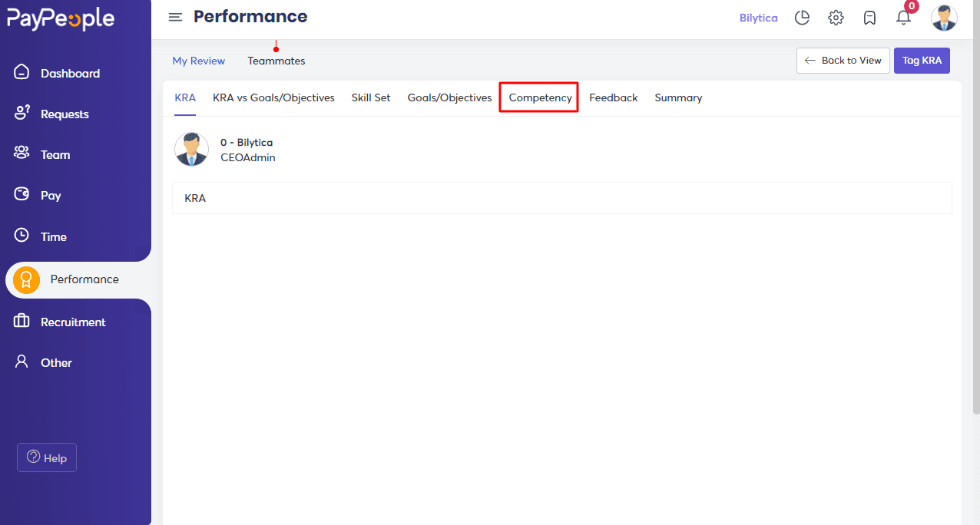Toggle the hamburger menu icon
The height and width of the screenshot is (525, 980).
click(x=175, y=18)
